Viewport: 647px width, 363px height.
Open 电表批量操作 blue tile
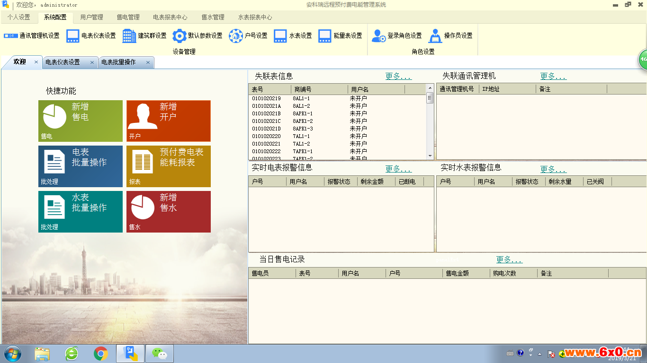81,166
